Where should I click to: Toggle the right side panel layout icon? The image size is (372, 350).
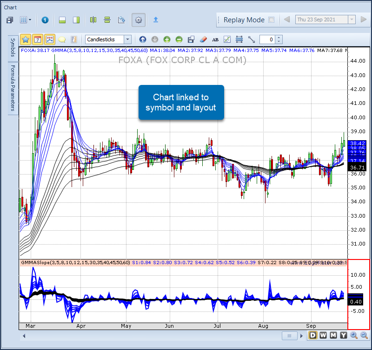pyautogui.click(x=76, y=20)
